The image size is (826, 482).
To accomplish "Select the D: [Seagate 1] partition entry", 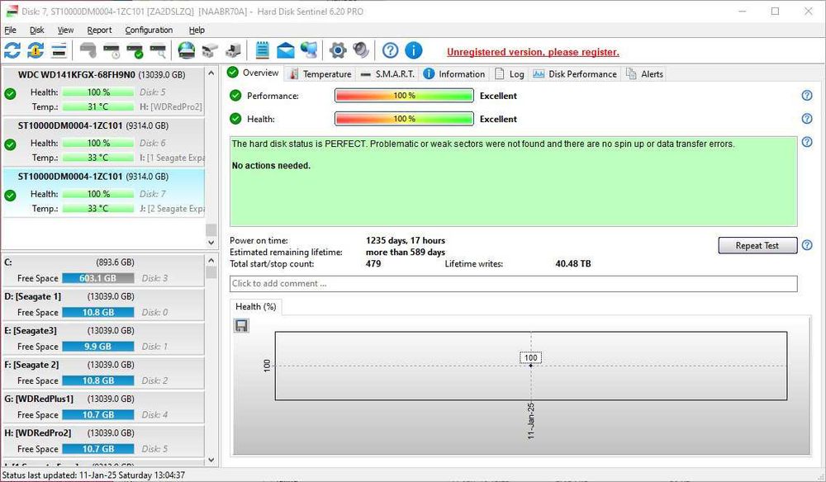I will (103, 305).
